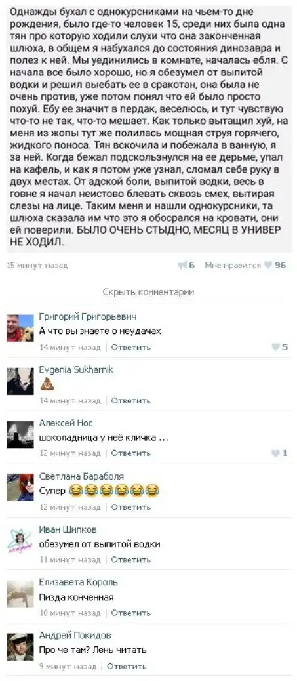The height and width of the screenshot is (681, 297).
Task: Open Елизавета Король profile name link
Action: [x=79, y=582]
